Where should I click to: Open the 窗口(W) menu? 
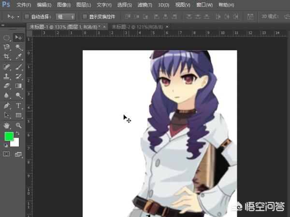[204, 5]
